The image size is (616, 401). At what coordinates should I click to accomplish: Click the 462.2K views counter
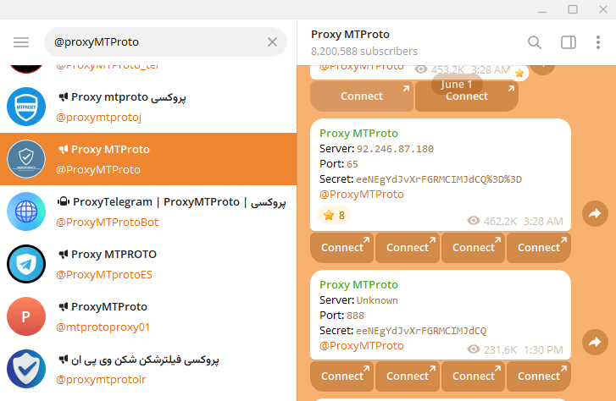tap(491, 222)
